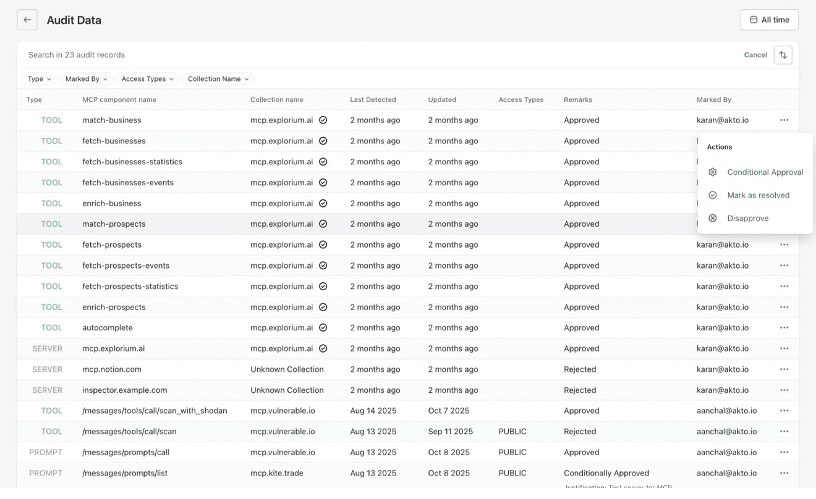Click Rejected remark in mcp.notion.com row
Viewport: 816px width, 499px height.
580,369
